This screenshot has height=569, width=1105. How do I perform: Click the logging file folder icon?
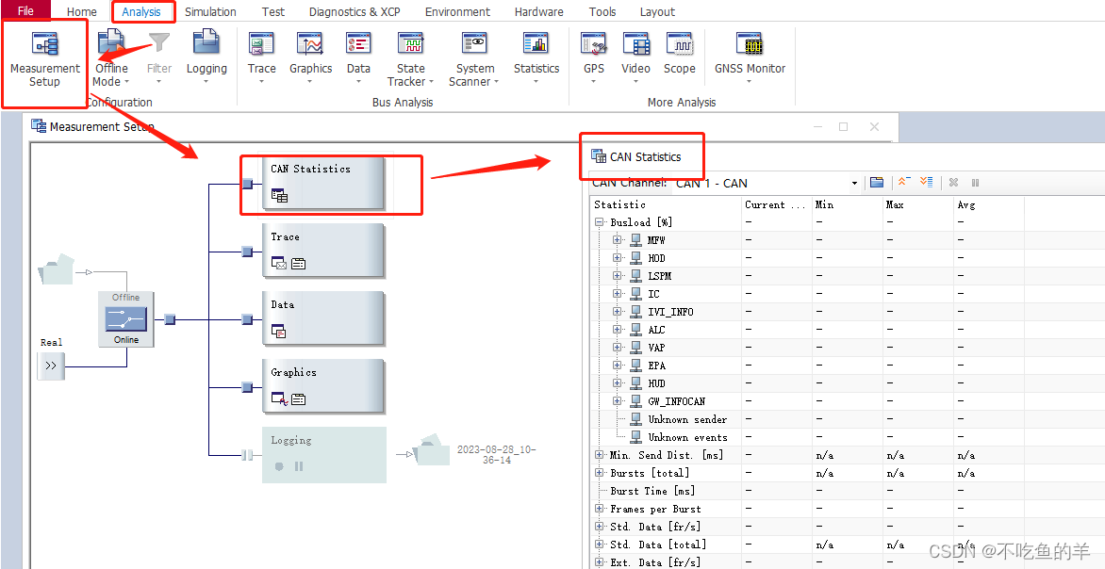click(431, 450)
